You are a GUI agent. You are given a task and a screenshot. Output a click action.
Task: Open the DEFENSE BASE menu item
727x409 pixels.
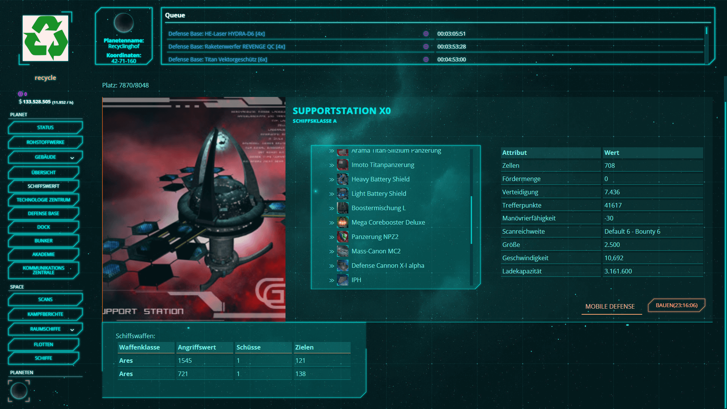click(x=44, y=213)
